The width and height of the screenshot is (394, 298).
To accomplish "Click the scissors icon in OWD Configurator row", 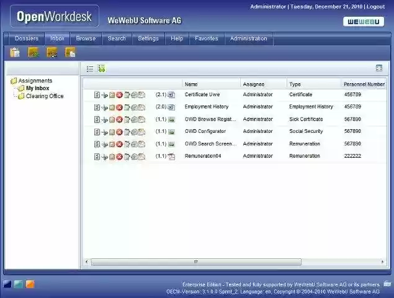I will [104, 132].
